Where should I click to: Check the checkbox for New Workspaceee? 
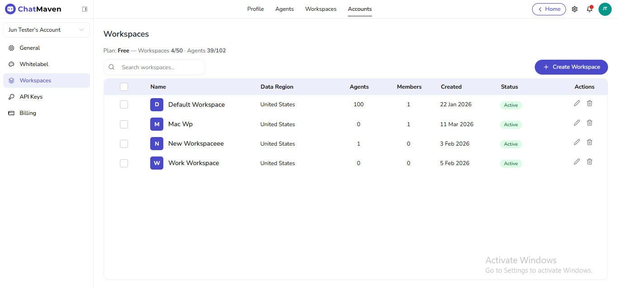(124, 143)
